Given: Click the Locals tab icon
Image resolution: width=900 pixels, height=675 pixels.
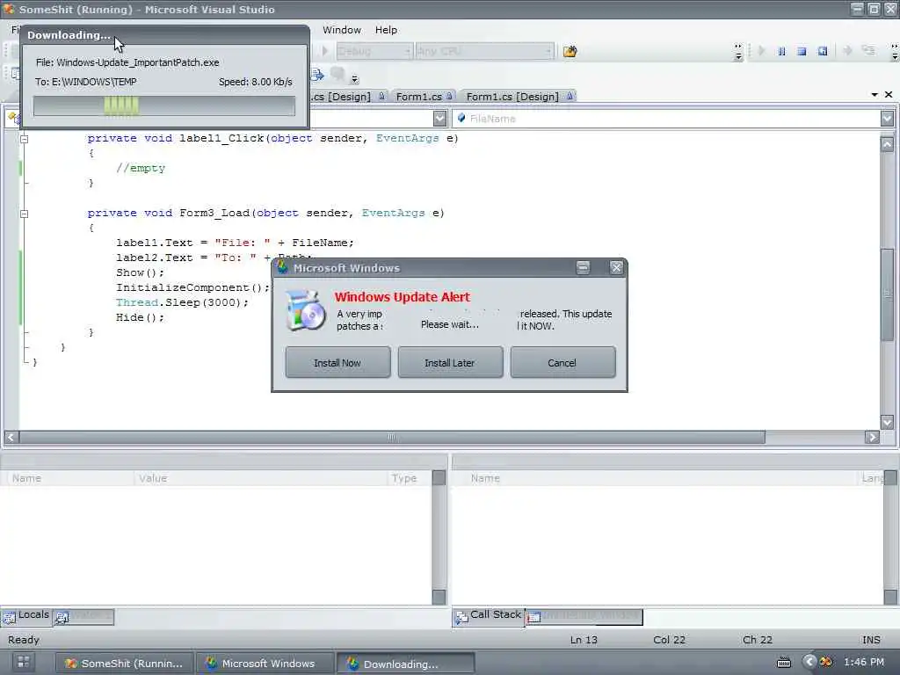Looking at the screenshot, I should [9, 618].
